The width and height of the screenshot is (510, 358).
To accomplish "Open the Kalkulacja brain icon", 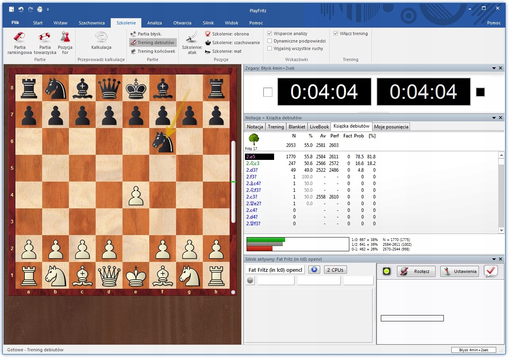I will pos(101,37).
